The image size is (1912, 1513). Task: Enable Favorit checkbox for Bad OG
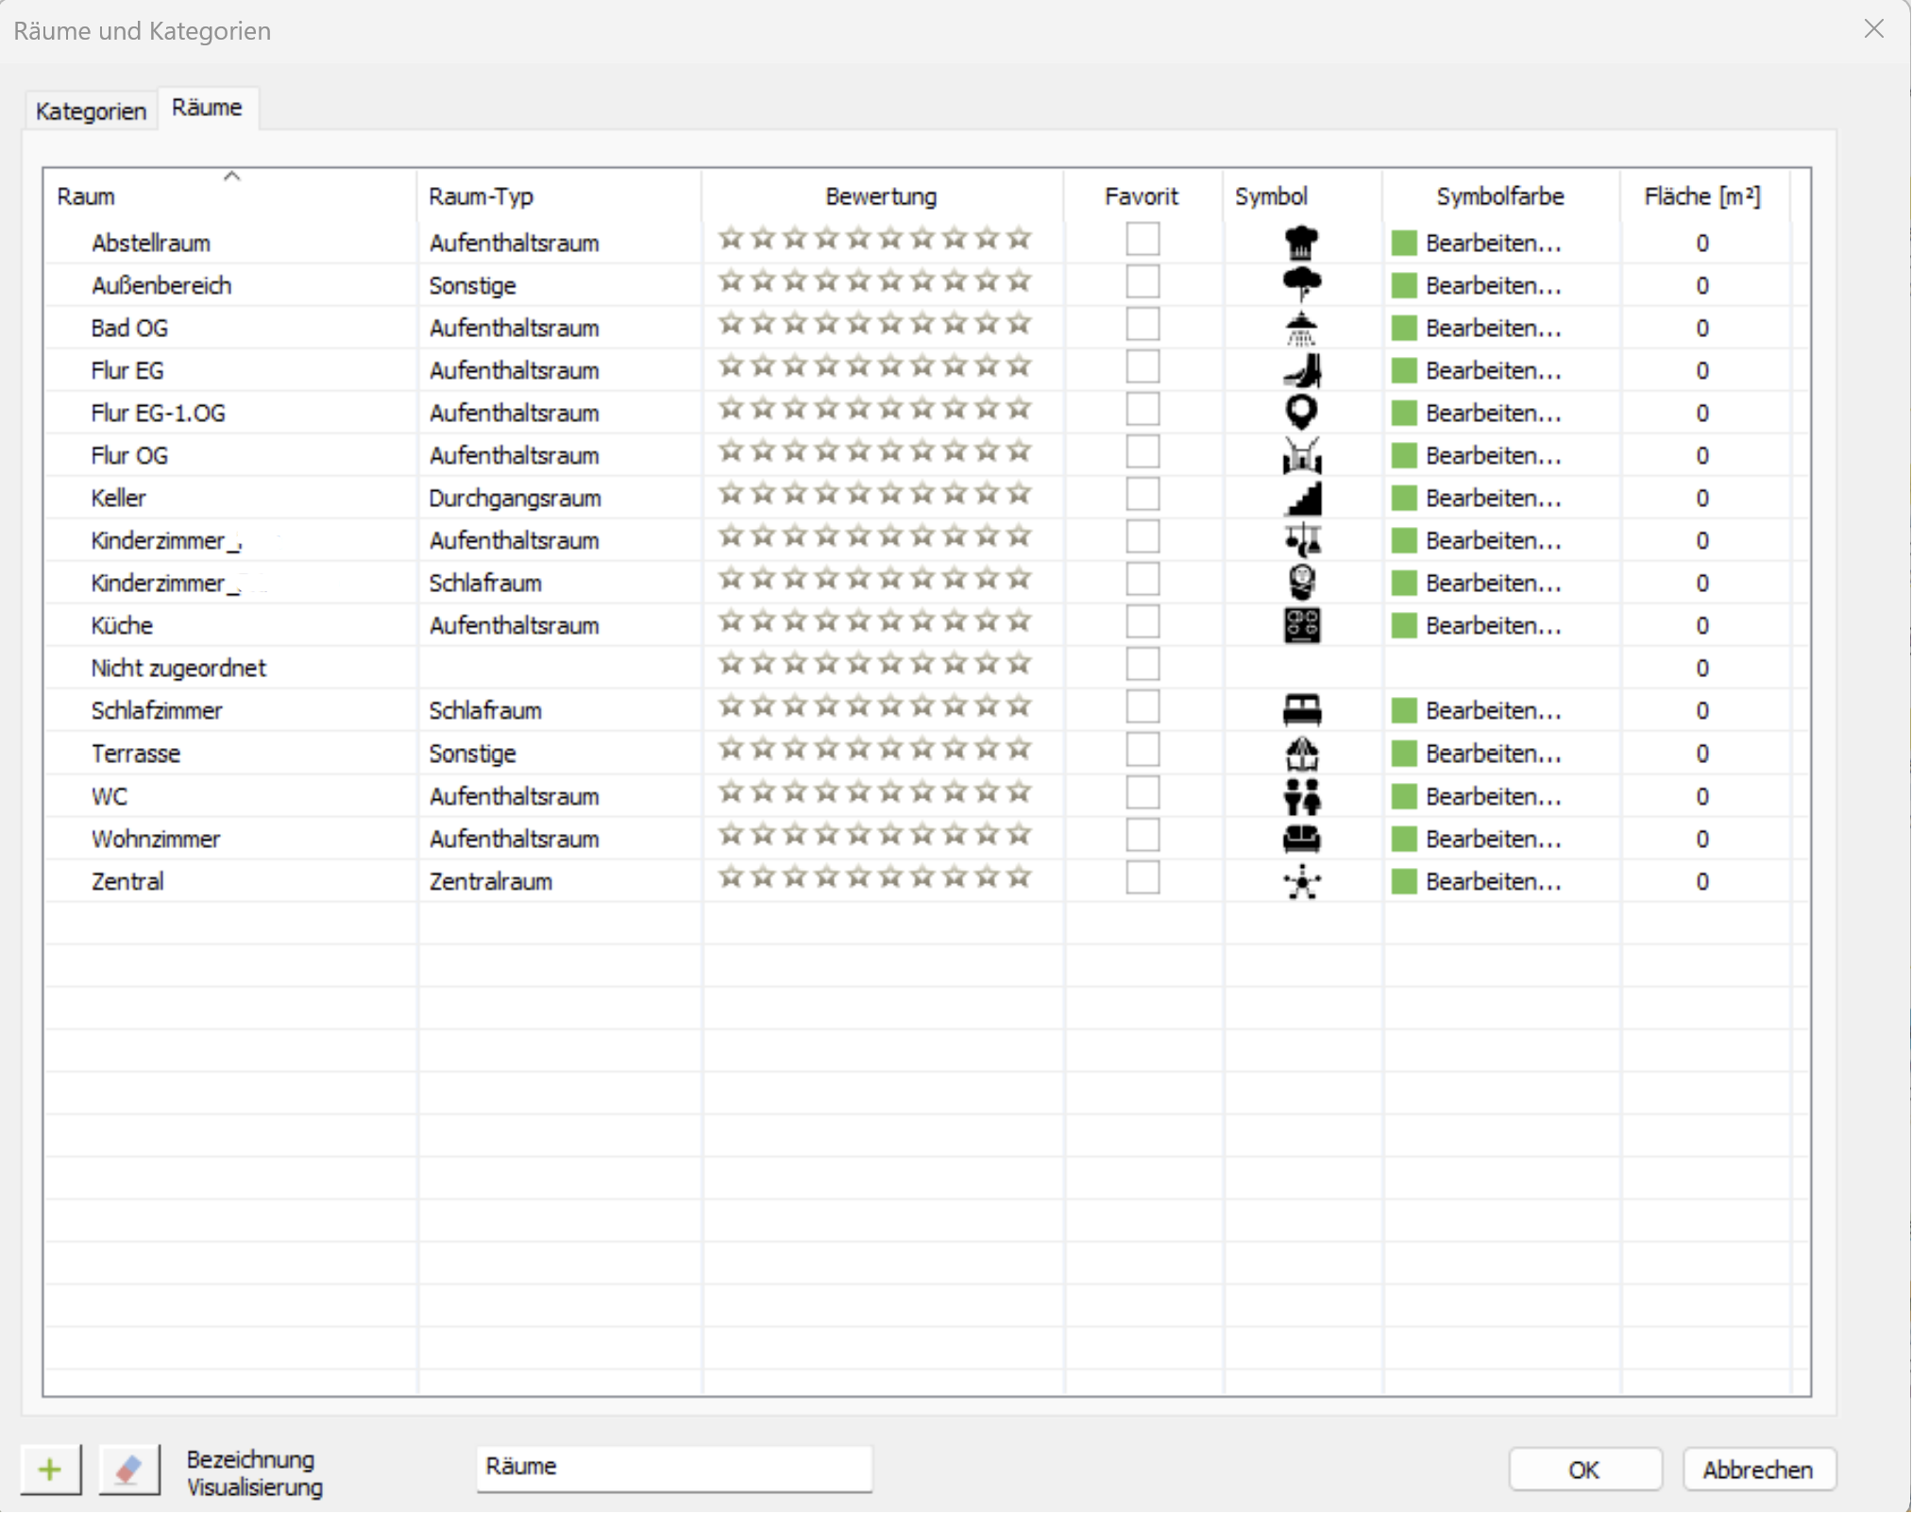click(1142, 324)
